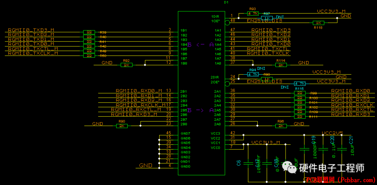This screenshot has height=185, width=377.
Task: Select capacitor C21 symbol
Action: coord(342,149)
